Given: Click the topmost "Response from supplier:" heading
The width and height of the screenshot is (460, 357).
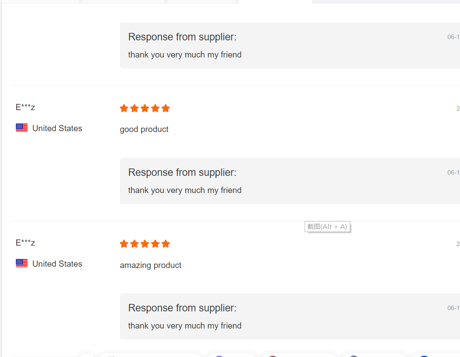Looking at the screenshot, I should coord(182,37).
